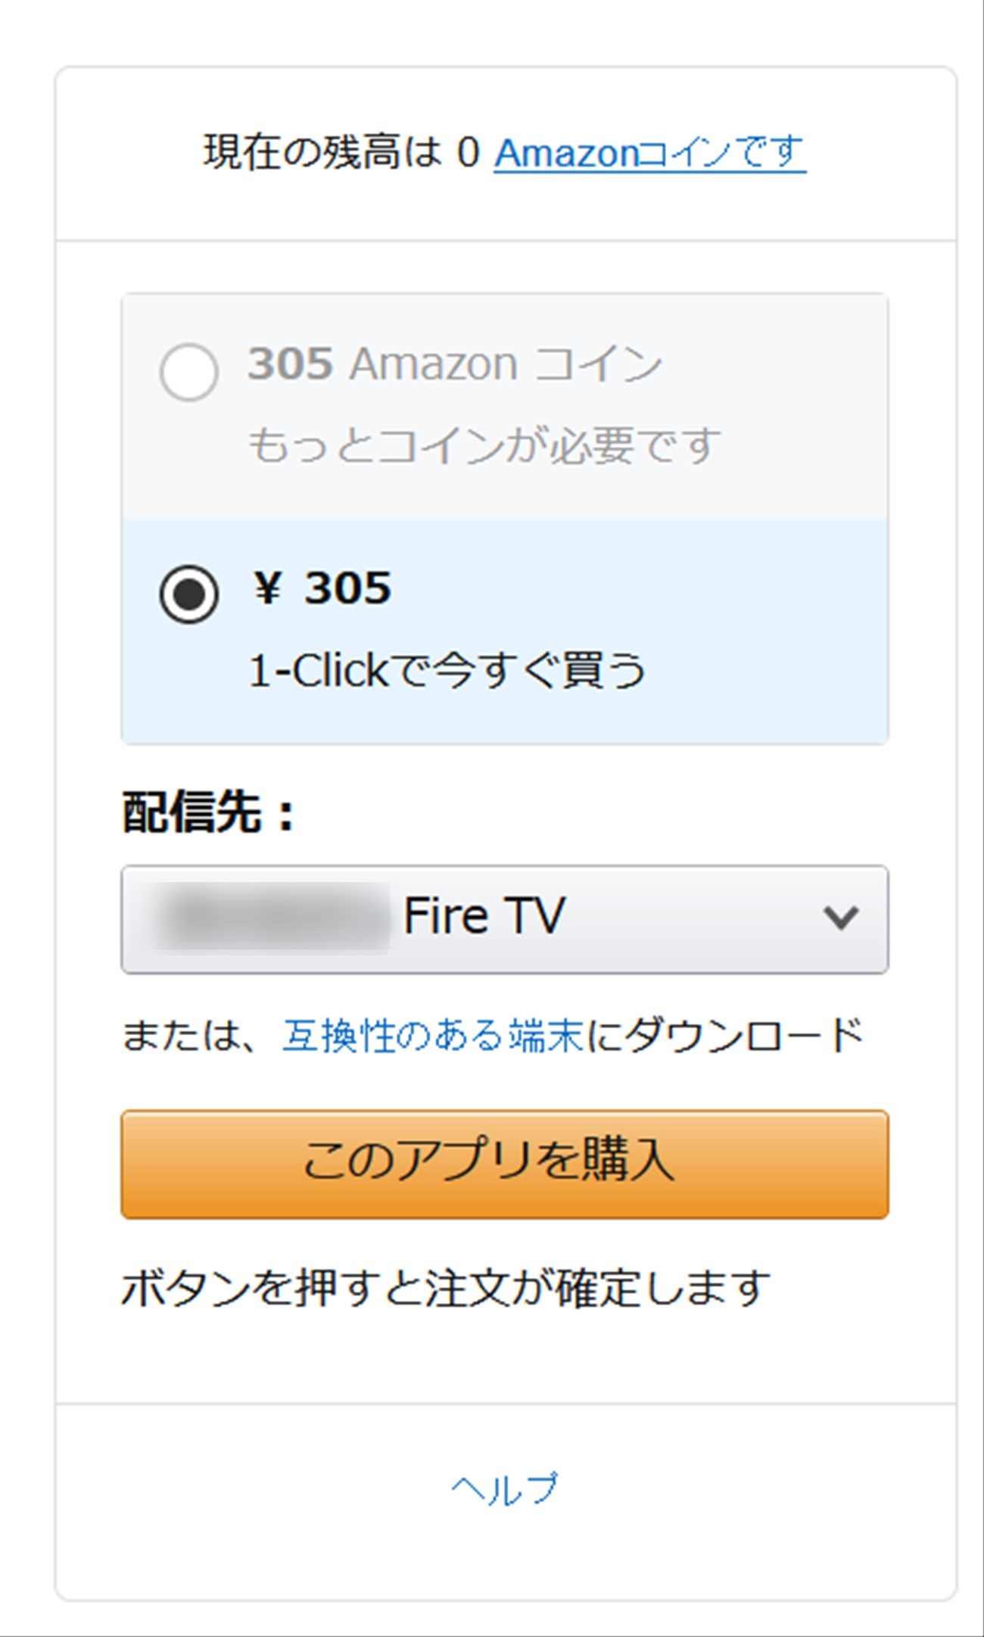The width and height of the screenshot is (984, 1637).
Task: Click the このアプリを購入 purchase button
Action: (505, 1165)
